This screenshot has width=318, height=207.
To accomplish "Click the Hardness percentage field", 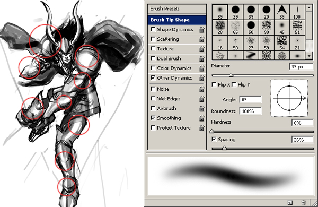I will coord(303,123).
